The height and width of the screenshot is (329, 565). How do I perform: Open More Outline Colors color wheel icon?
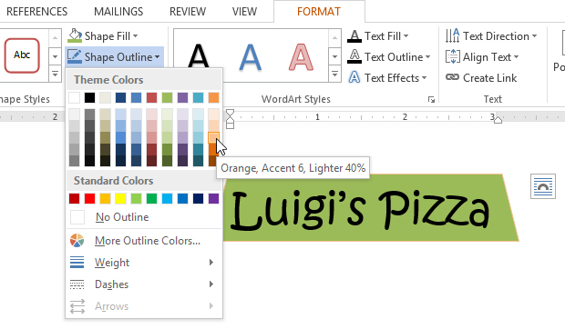(x=77, y=241)
